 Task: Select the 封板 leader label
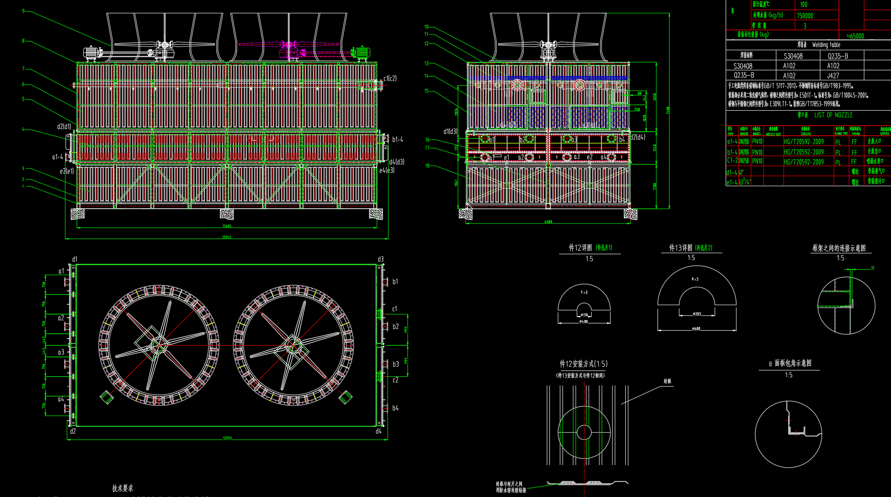[667, 381]
